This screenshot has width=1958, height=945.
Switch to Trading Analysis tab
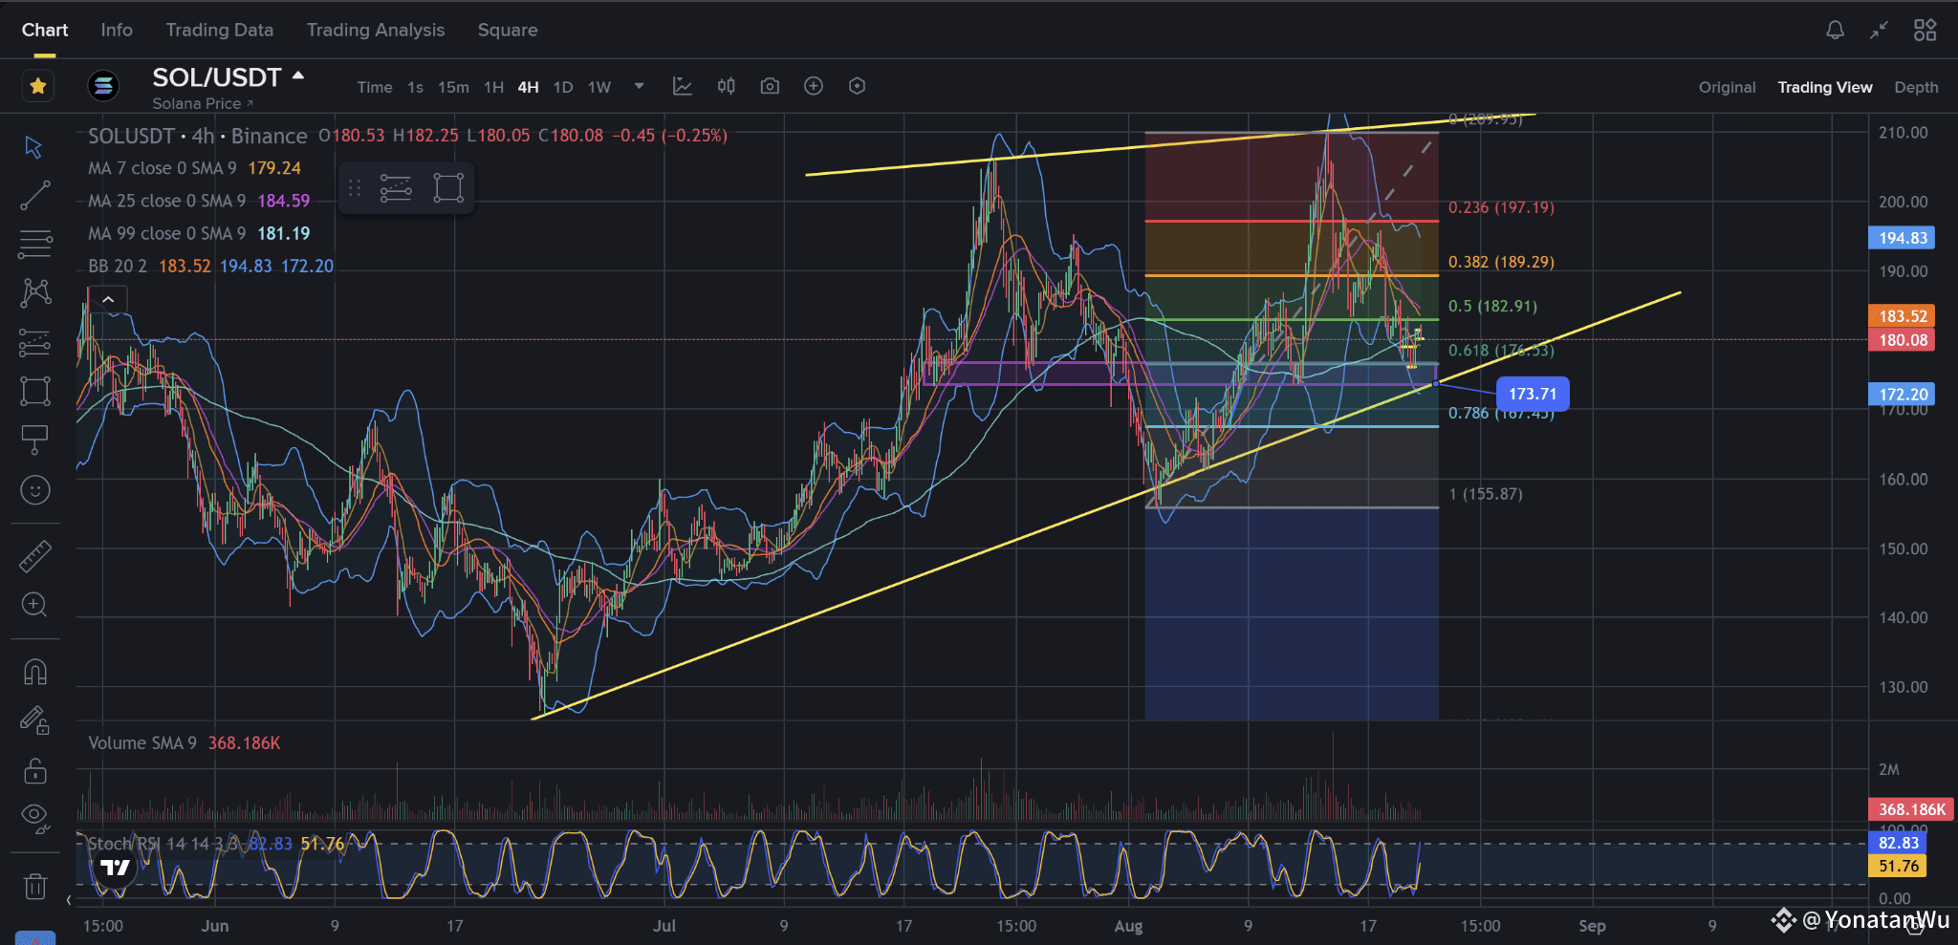(376, 30)
